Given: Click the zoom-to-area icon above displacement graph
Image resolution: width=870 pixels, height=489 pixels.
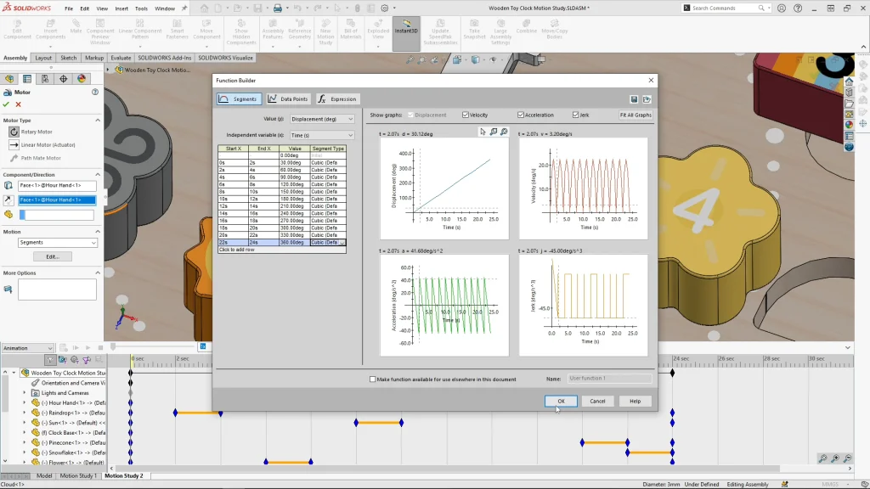Looking at the screenshot, I should pyautogui.click(x=494, y=132).
